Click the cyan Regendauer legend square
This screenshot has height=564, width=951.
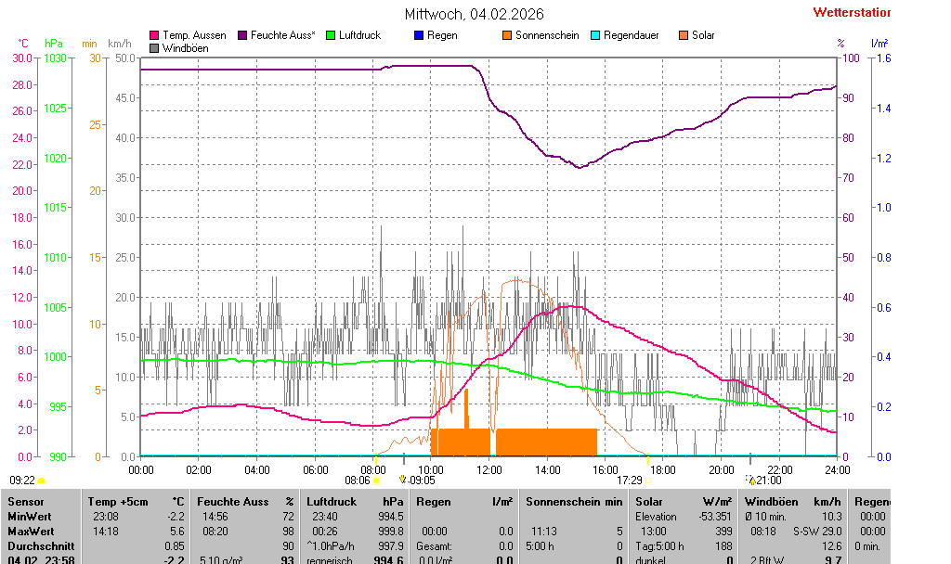tap(595, 35)
